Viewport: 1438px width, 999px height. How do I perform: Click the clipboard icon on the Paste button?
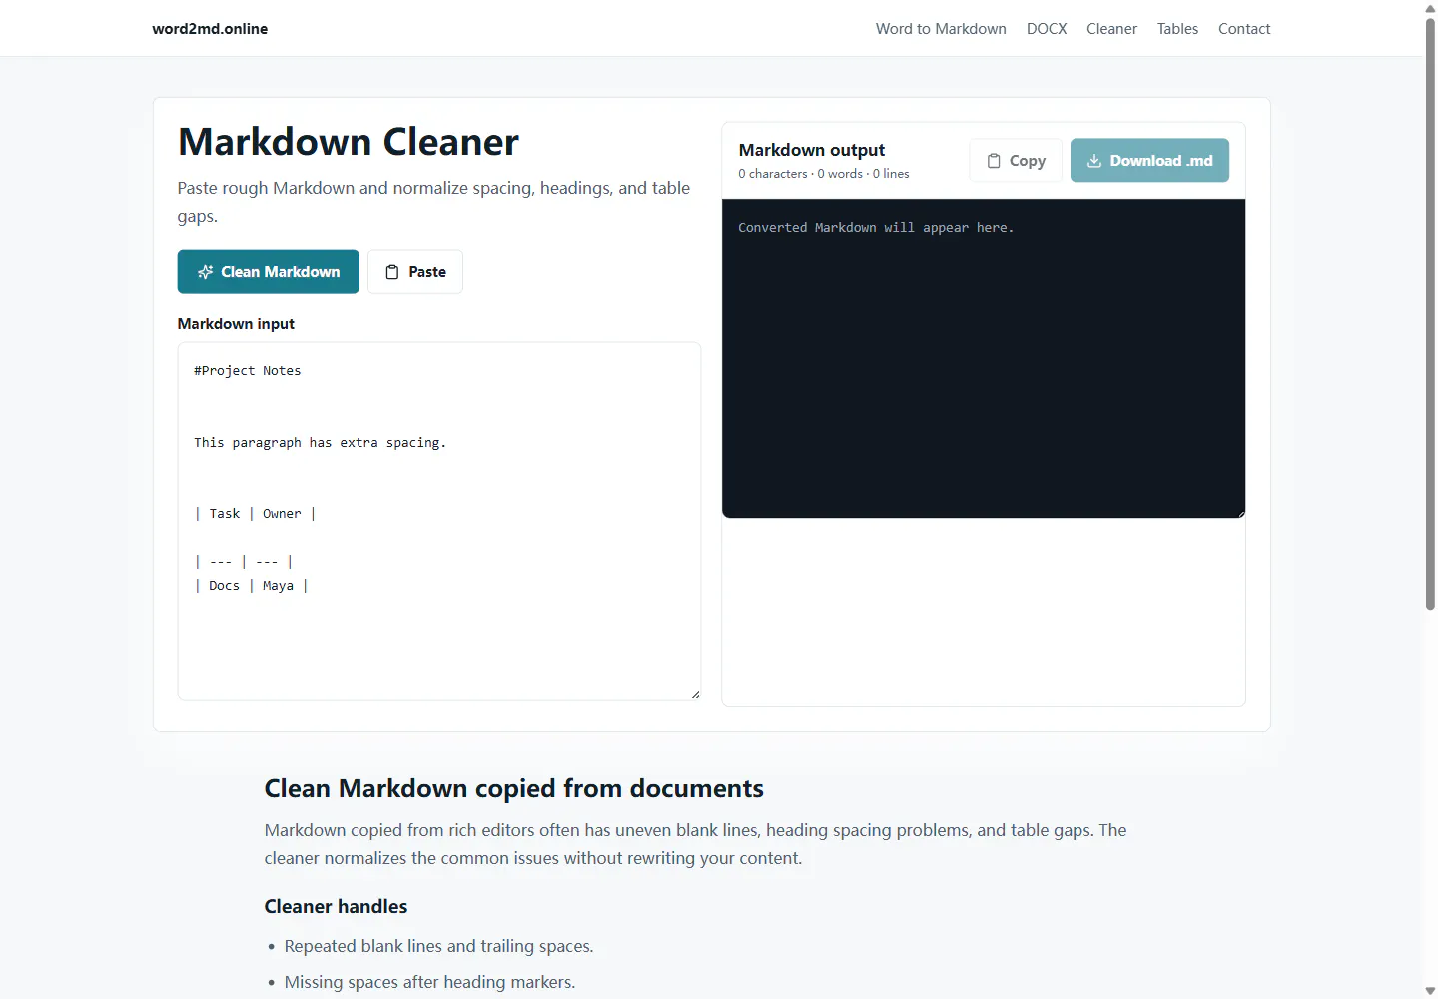(x=392, y=272)
